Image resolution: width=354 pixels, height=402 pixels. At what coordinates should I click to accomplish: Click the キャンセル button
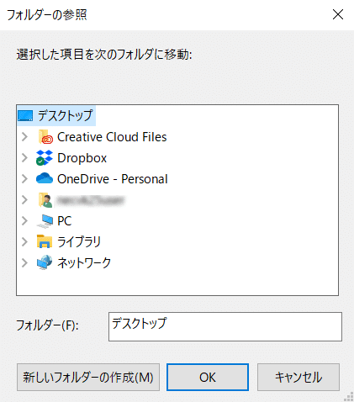tap(299, 377)
